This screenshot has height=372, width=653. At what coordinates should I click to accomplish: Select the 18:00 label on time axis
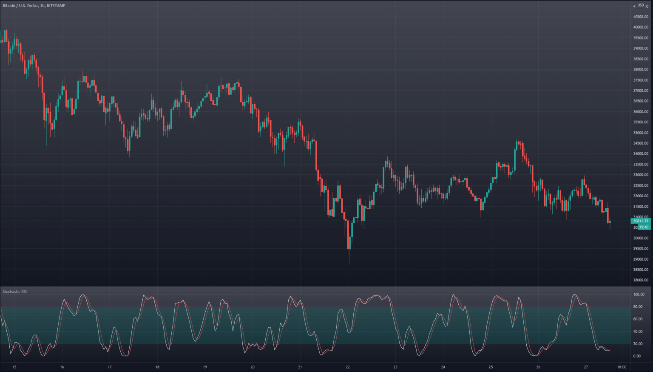tap(621, 366)
